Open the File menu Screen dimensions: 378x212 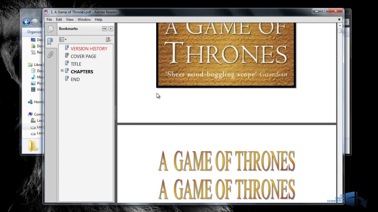49,19
